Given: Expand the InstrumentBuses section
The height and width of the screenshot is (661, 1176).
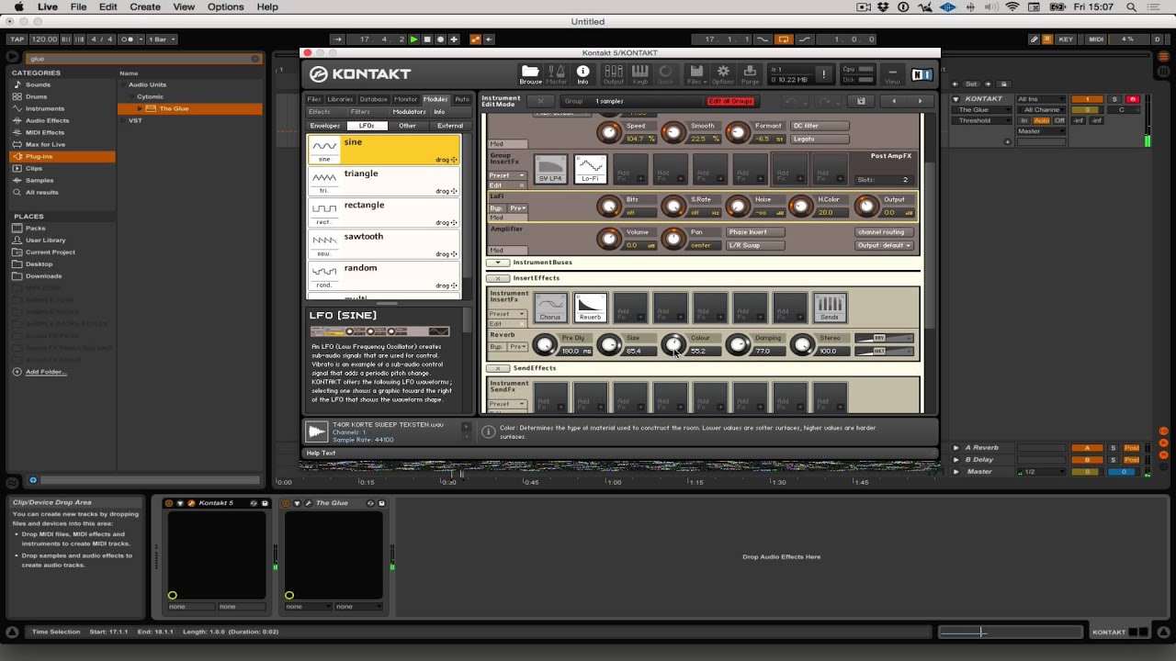Looking at the screenshot, I should click(497, 263).
